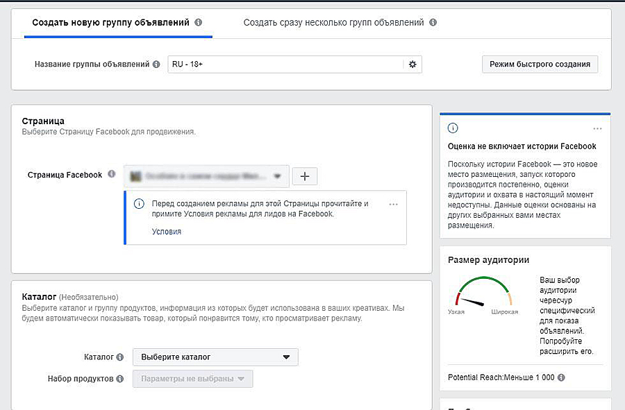
Task: Click the ad set name field 'RU - 18+'
Action: click(285, 65)
